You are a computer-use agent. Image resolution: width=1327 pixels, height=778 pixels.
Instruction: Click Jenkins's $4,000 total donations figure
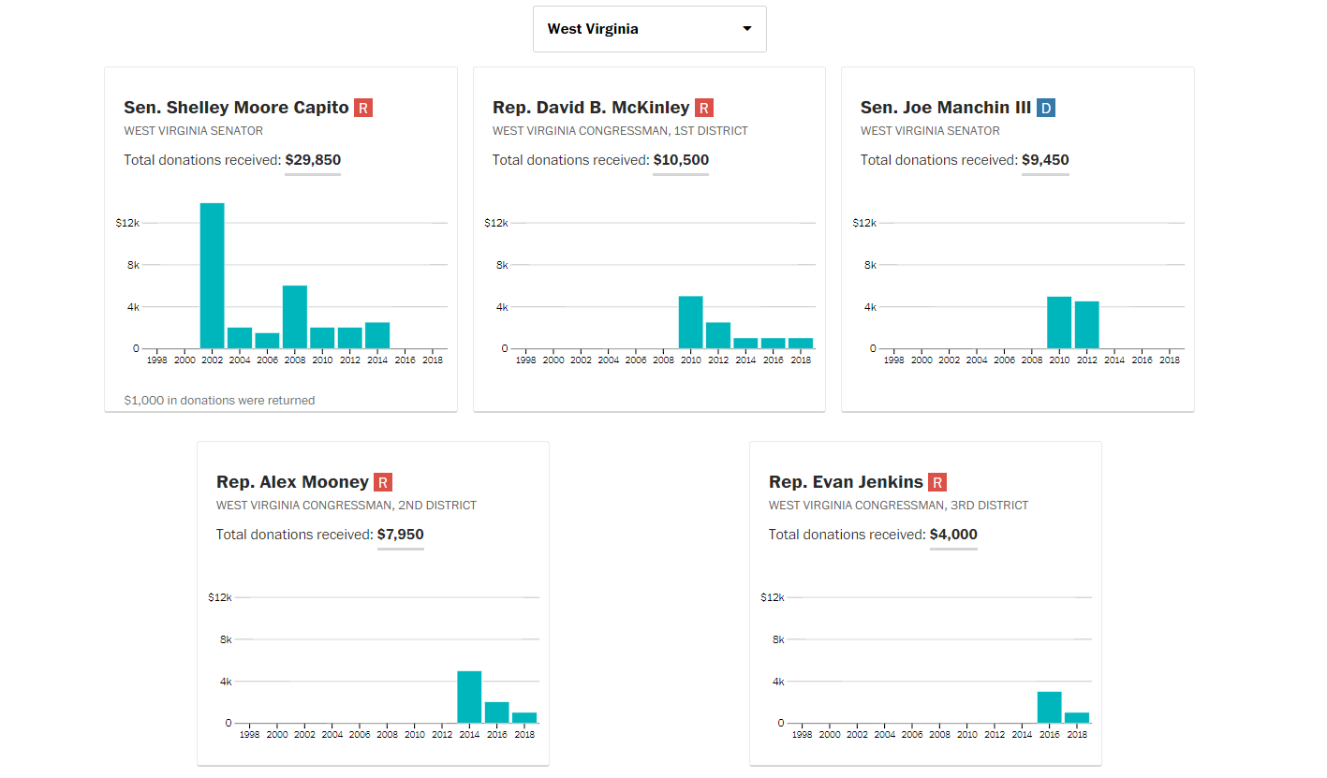point(953,535)
